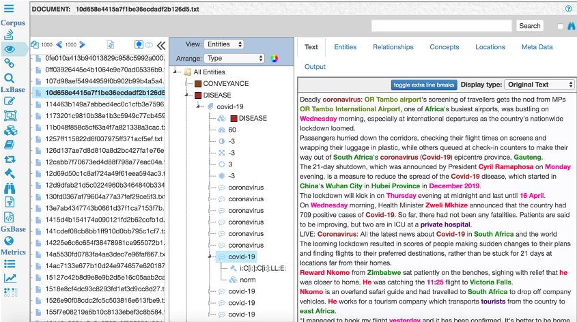Select the i:C[i:]:C[i:]:LL:E: tree item
Screen dimensions: 577x322
point(263,268)
